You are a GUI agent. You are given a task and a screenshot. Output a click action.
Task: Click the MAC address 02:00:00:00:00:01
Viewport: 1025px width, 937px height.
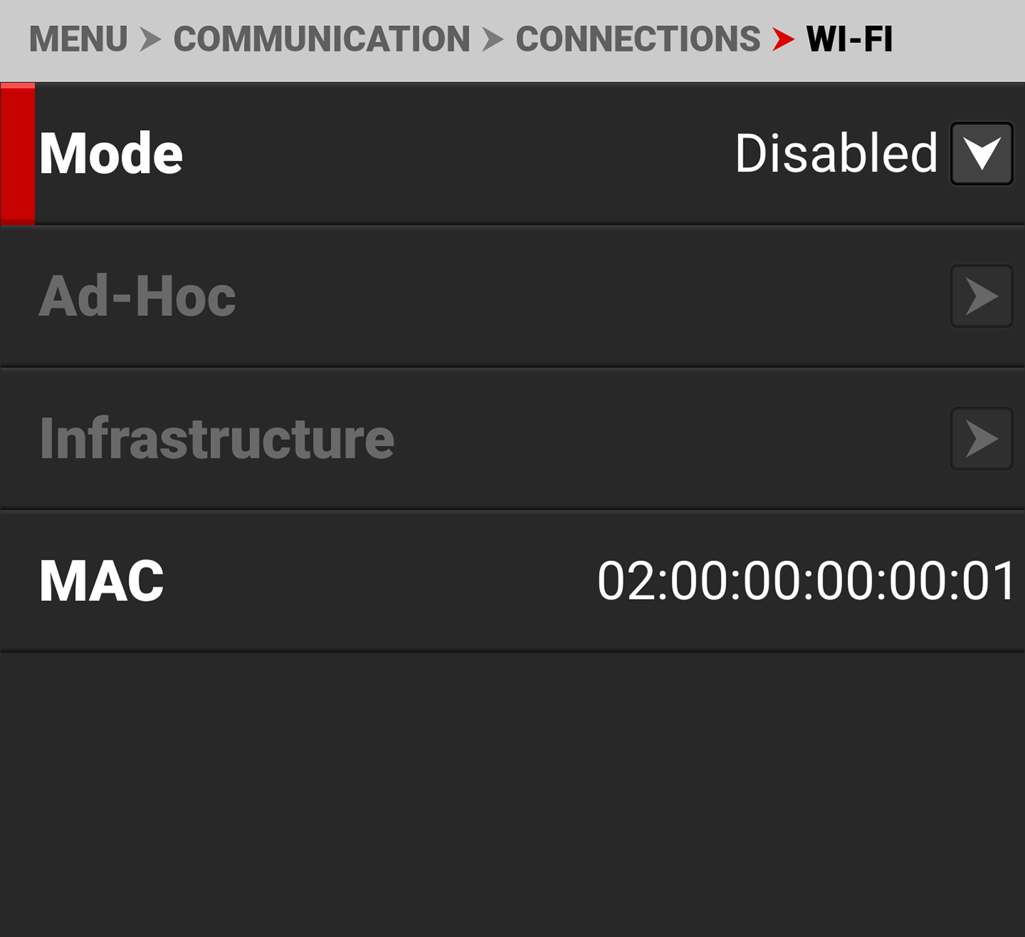click(x=806, y=581)
